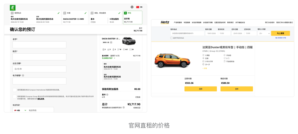Screen dimensions: 298x134
Task: Click 选择 under 立即付款 €553.36
Action: tap(201, 89)
